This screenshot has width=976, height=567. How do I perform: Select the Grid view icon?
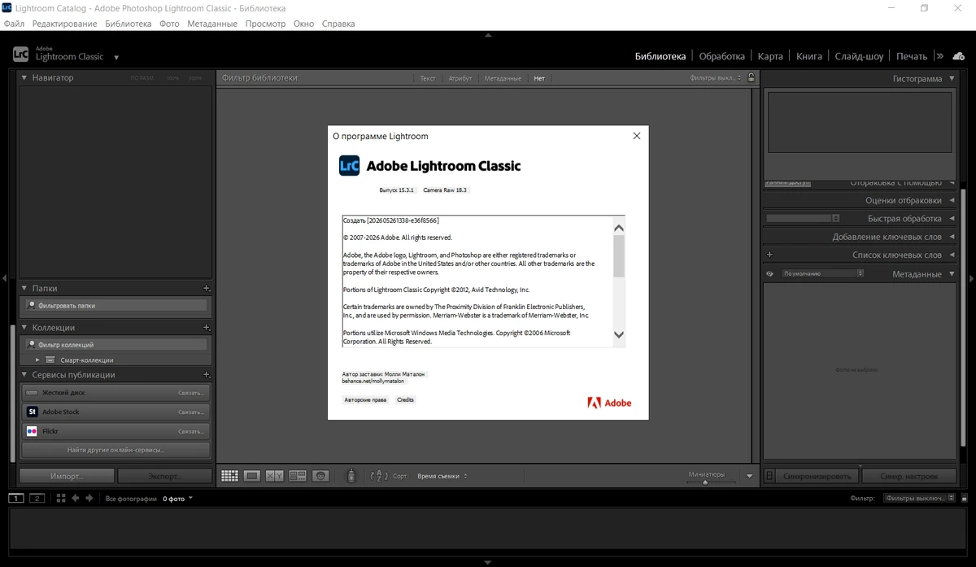pyautogui.click(x=229, y=476)
